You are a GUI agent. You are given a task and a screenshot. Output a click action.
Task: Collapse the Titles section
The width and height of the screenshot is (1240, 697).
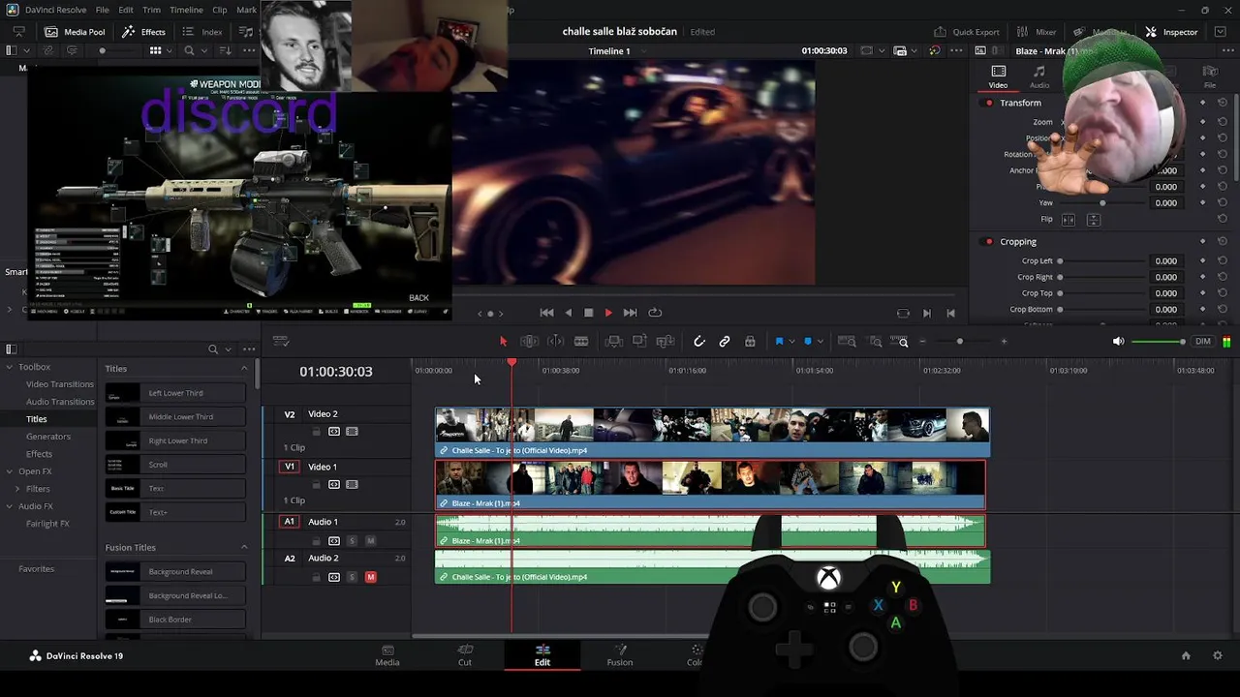[244, 369]
